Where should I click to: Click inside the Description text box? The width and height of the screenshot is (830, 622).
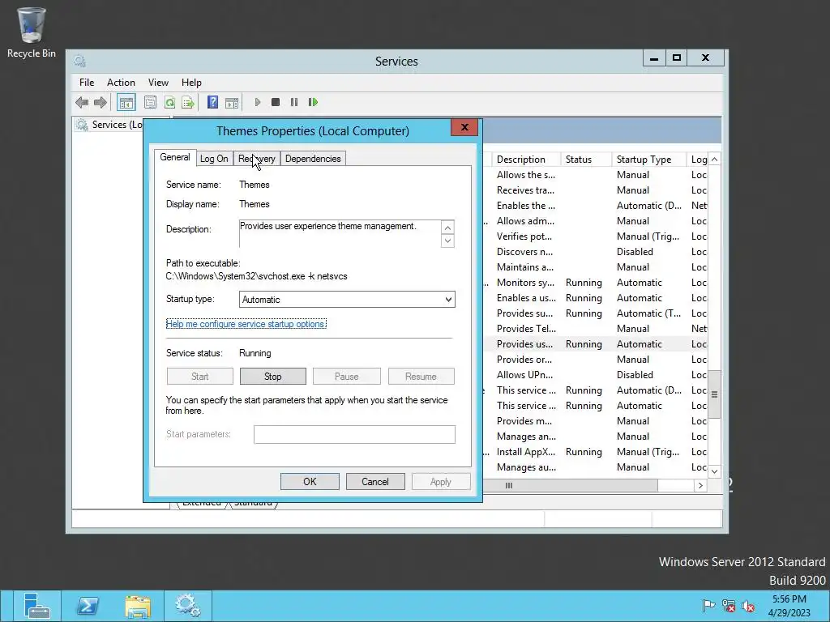tap(340, 234)
